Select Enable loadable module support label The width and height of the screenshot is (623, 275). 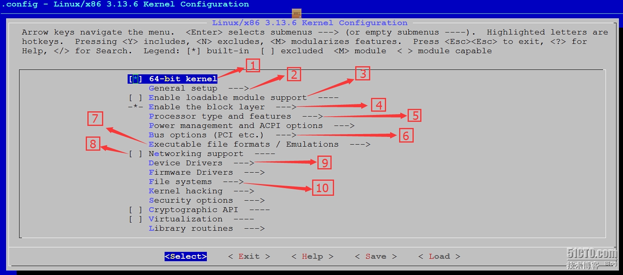click(228, 97)
